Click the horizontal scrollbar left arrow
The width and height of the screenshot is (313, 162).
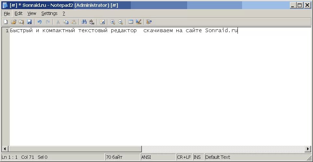[5, 149]
